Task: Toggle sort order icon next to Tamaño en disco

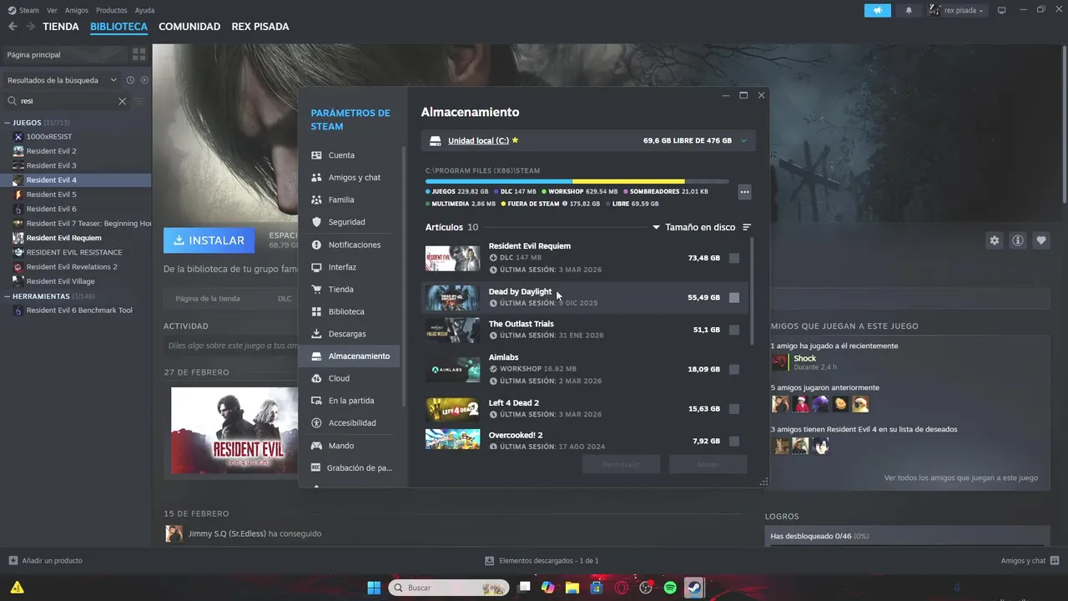Action: click(x=747, y=227)
